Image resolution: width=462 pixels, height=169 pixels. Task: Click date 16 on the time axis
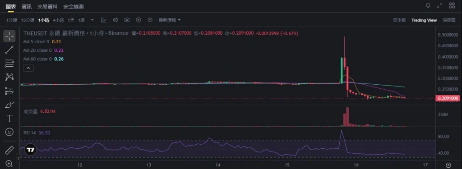coord(356,164)
